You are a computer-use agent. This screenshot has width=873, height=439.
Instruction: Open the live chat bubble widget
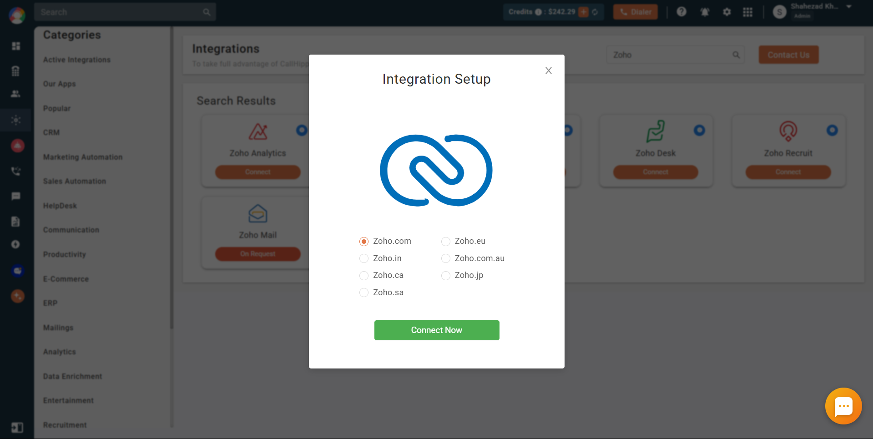click(x=843, y=406)
